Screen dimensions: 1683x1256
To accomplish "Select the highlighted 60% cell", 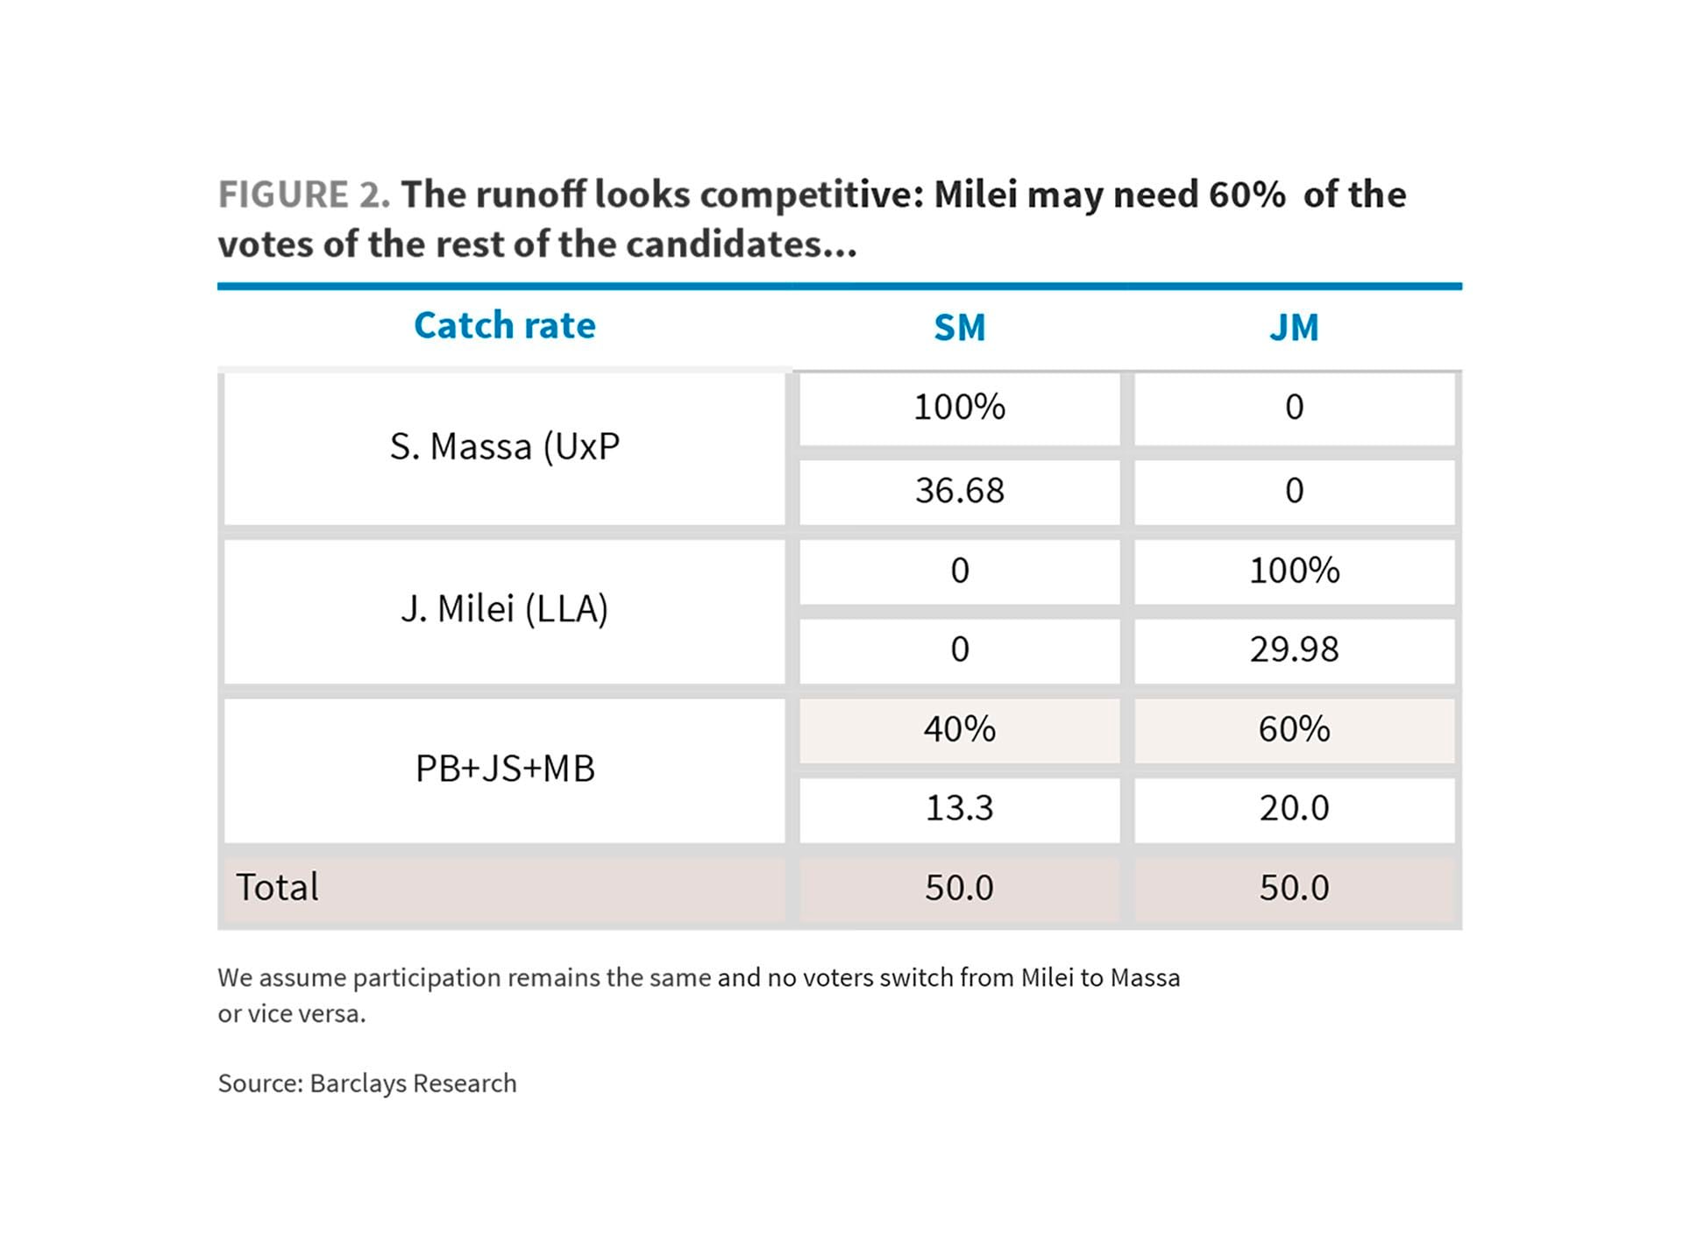I will coord(1294,729).
